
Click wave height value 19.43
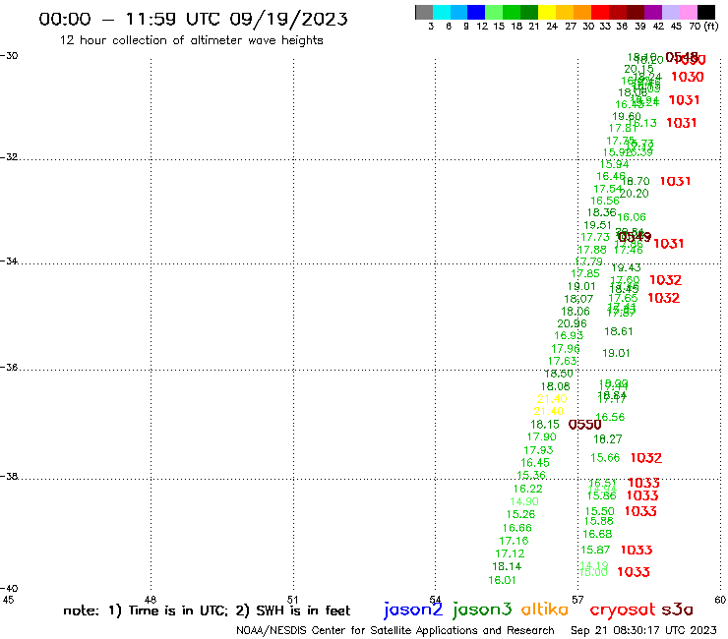[x=626, y=267]
